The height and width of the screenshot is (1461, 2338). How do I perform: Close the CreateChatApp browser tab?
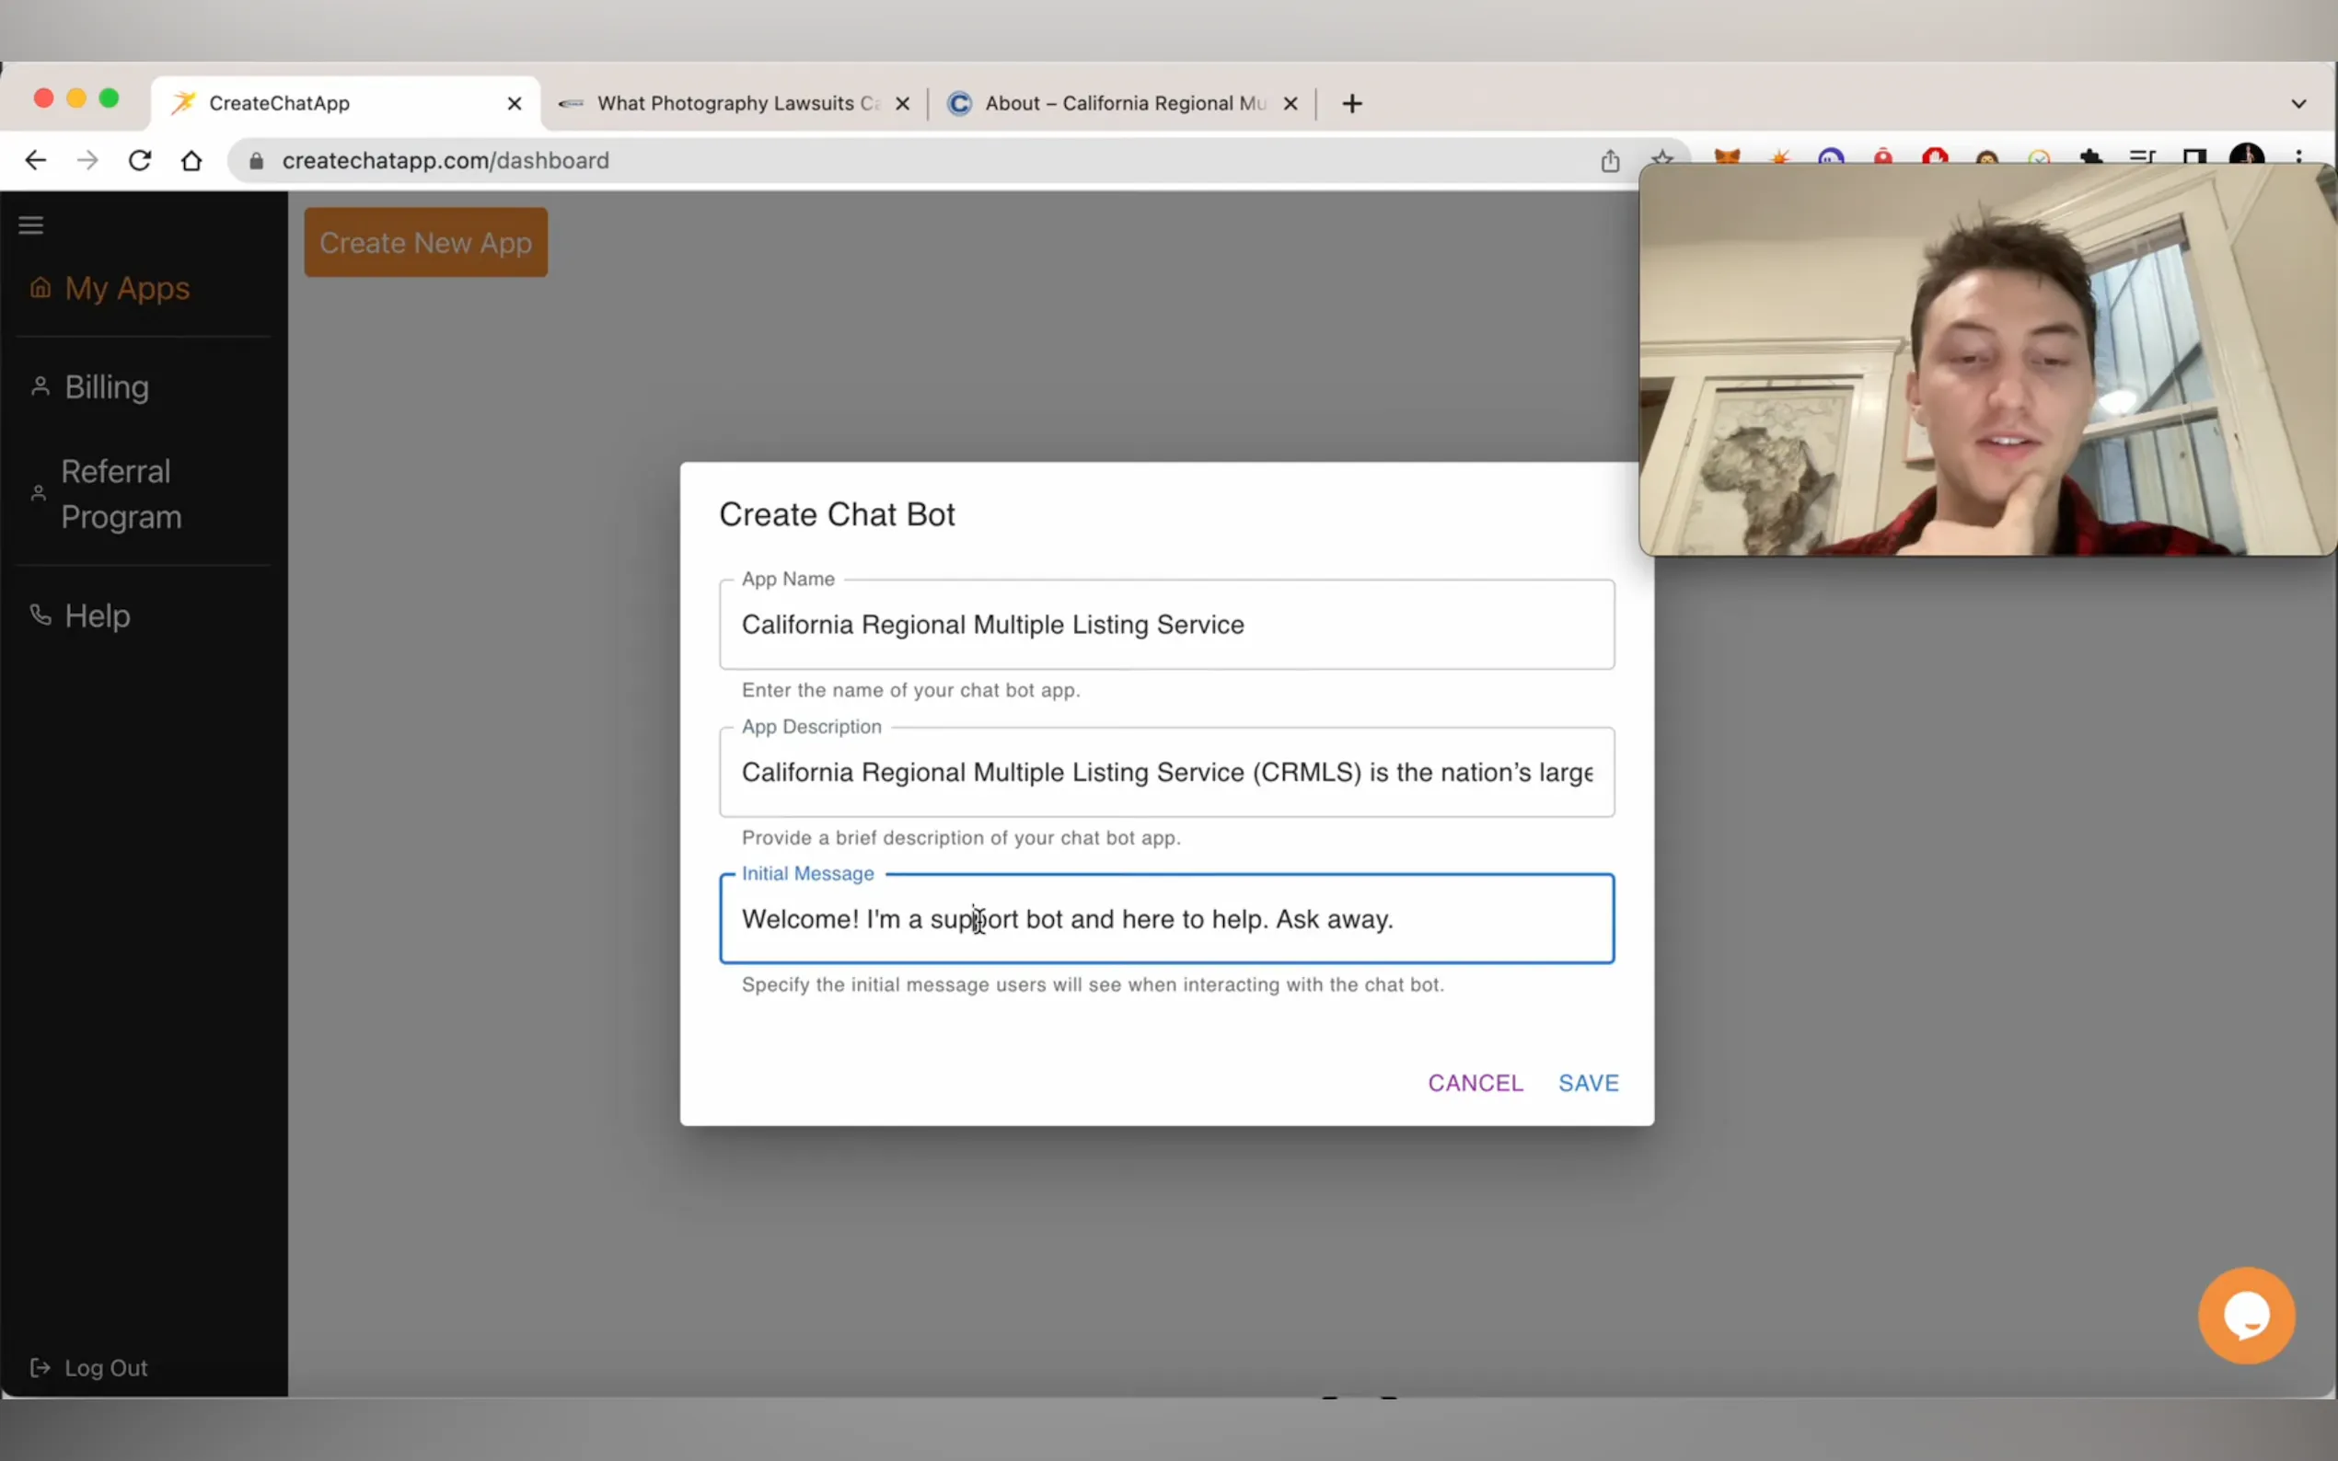(515, 103)
